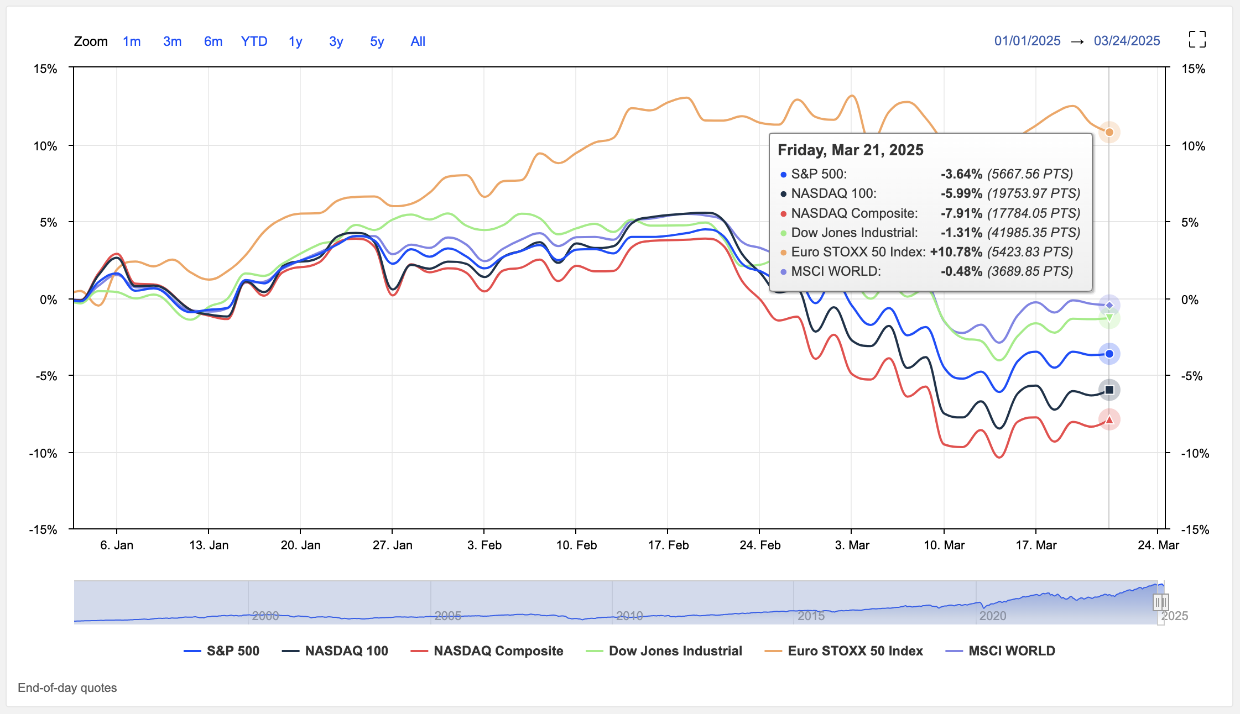The height and width of the screenshot is (714, 1240).
Task: Toggle S&P 500 series in legend
Action: coord(221,651)
